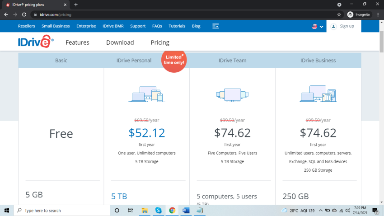Click the IDrive Business devices illustration
384x216 pixels.
(x=318, y=94)
